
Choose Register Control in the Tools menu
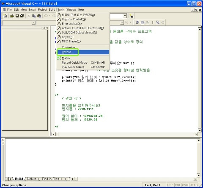tap(83, 19)
